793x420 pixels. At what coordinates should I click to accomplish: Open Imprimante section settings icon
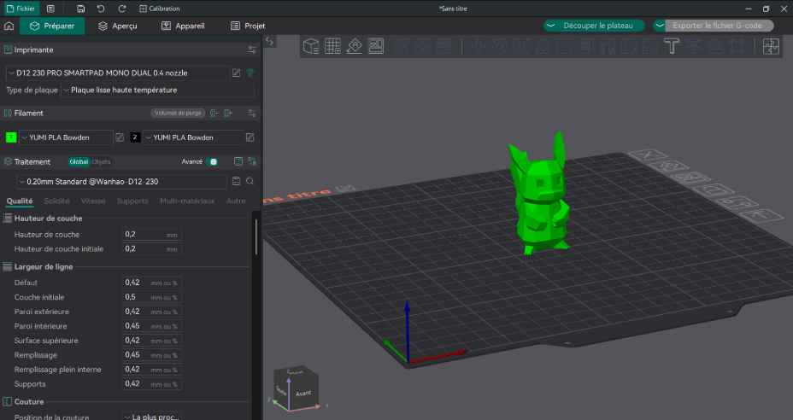pos(252,50)
